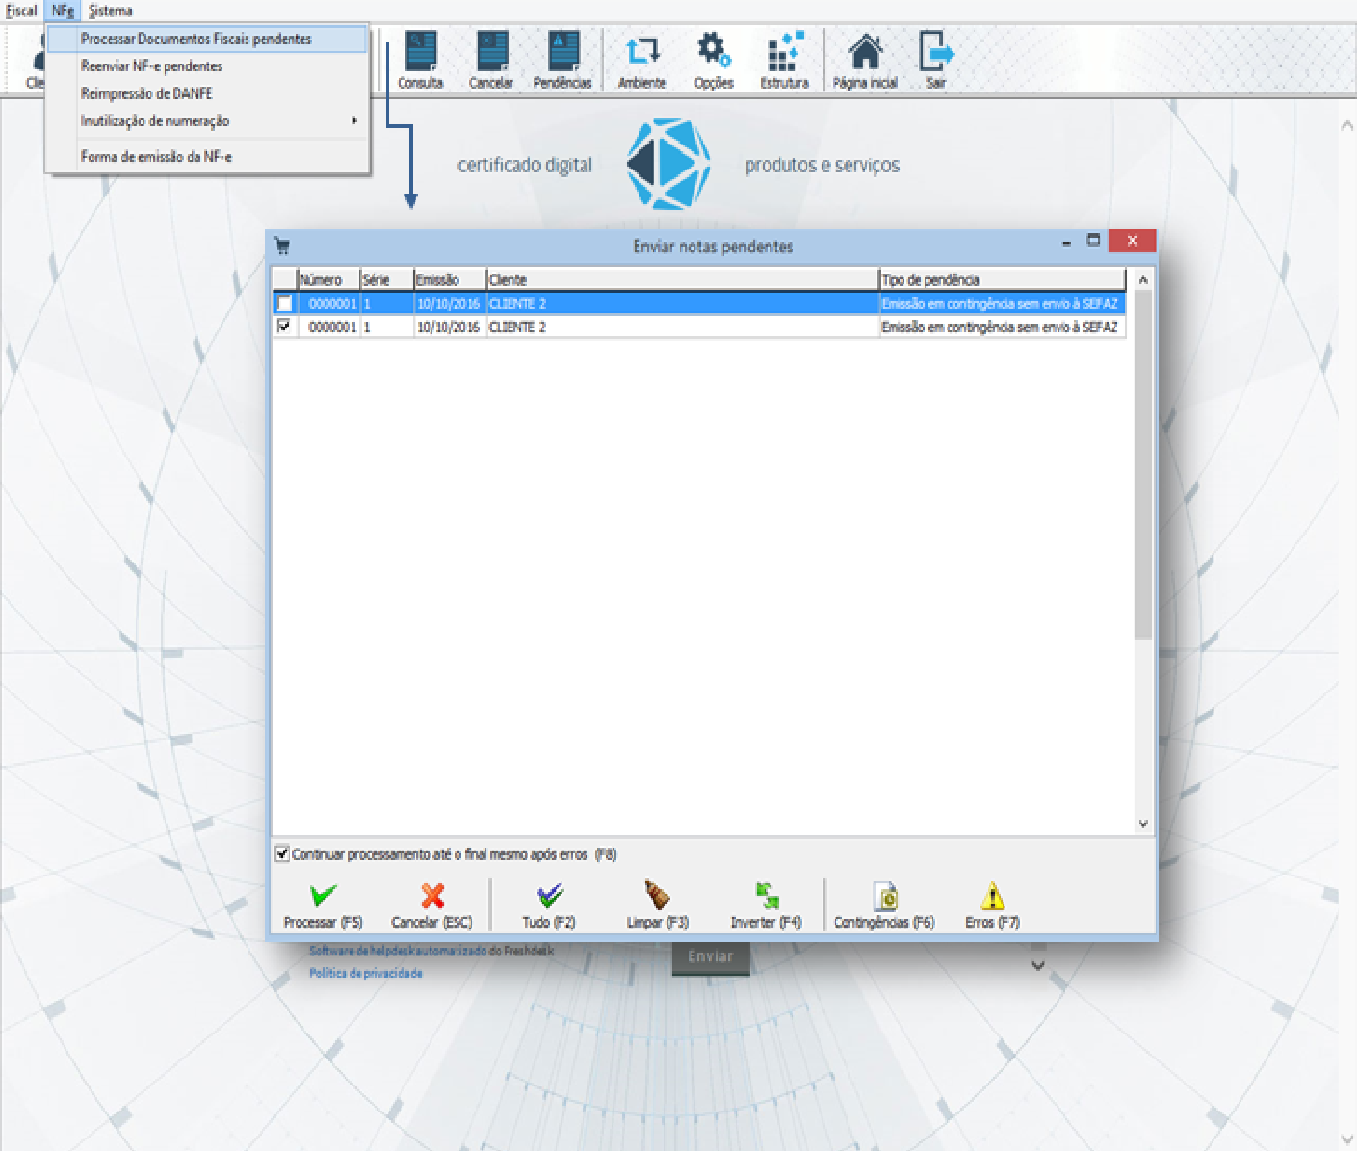Close the open NFe menu
This screenshot has height=1151, width=1357.
tap(63, 11)
